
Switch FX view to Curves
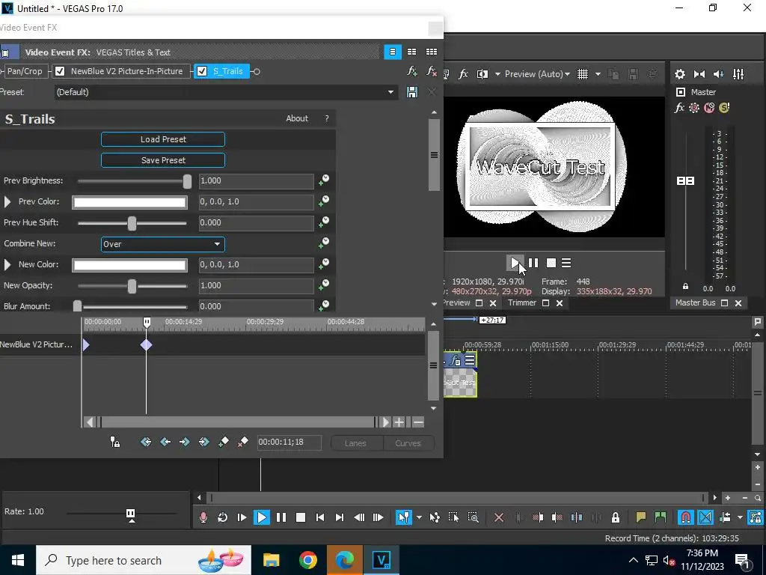pyautogui.click(x=408, y=443)
